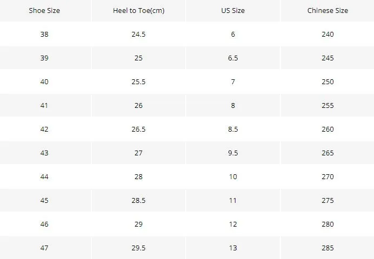Select the 26.5 heel to toe value

click(139, 129)
